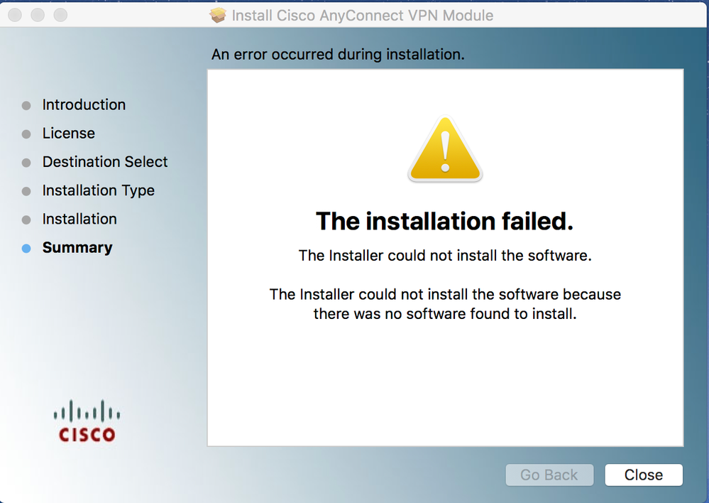Select the Installation step in sidebar
The height and width of the screenshot is (503, 709).
point(79,219)
